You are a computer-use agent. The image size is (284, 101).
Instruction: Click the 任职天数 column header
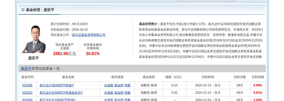point(240,77)
